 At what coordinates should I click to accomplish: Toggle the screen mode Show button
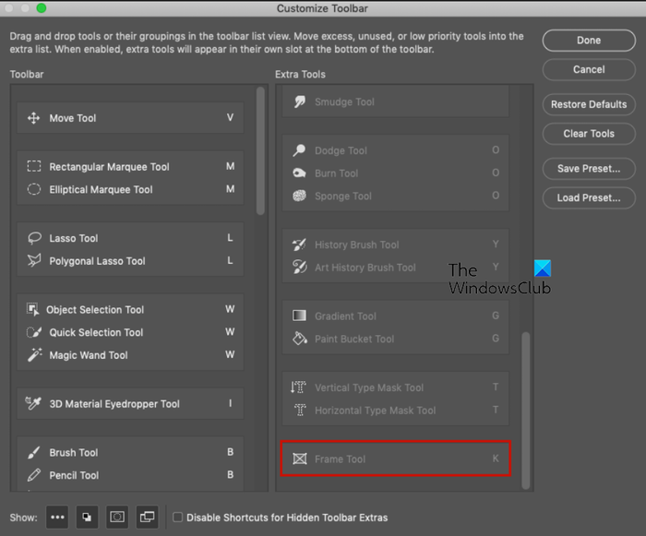click(148, 518)
